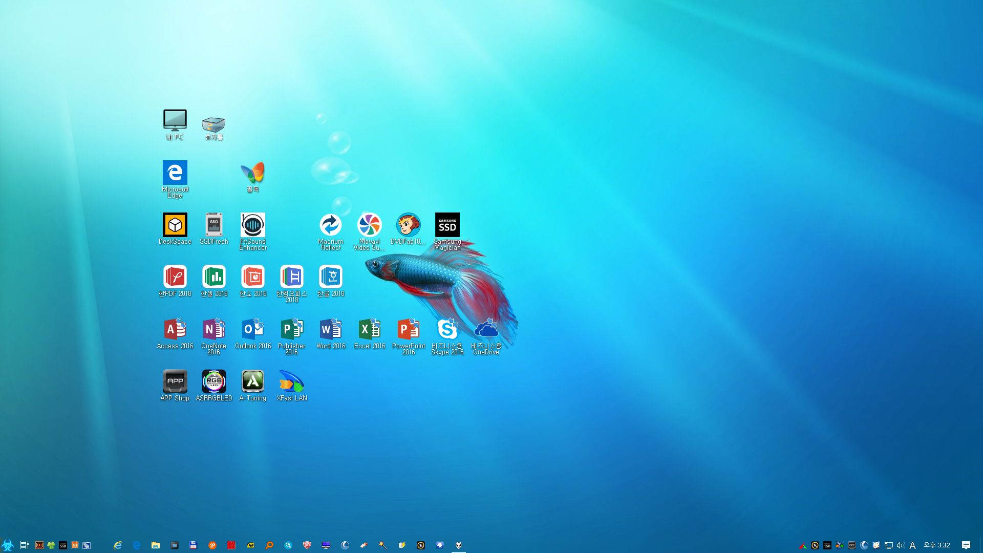983x553 pixels.
Task: Click the Show Desktop strip at taskbar edge
Action: coord(981,545)
